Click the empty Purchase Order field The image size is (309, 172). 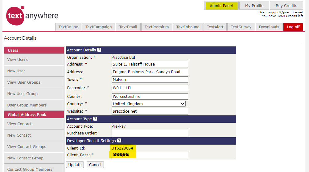(150, 133)
